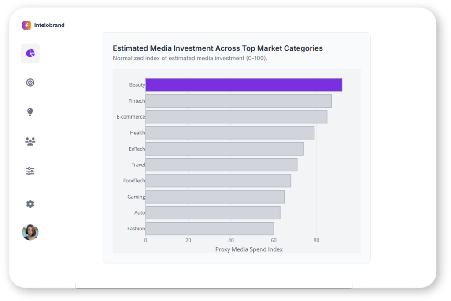Screen dimensions: 451x301
Task: Select the Travel bar
Action: pos(221,165)
